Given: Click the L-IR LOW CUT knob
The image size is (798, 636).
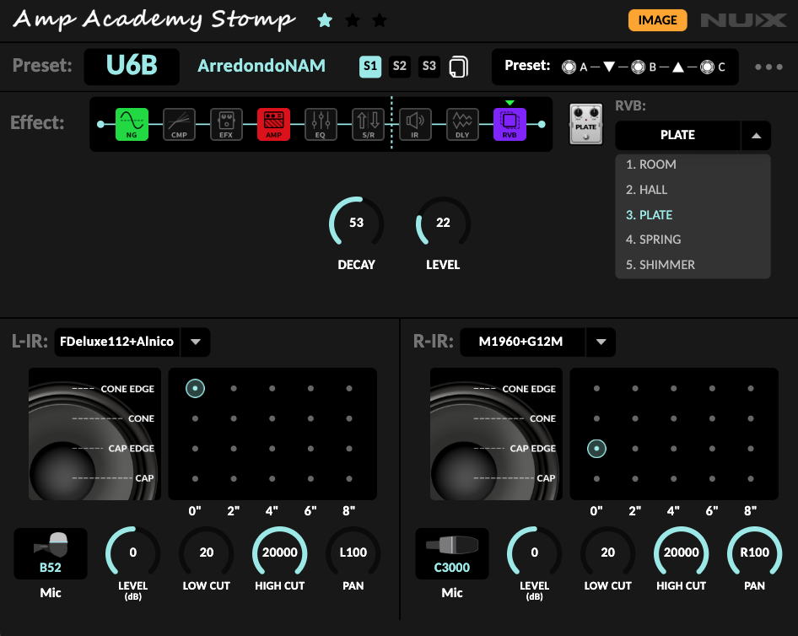Looking at the screenshot, I should pyautogui.click(x=206, y=553).
